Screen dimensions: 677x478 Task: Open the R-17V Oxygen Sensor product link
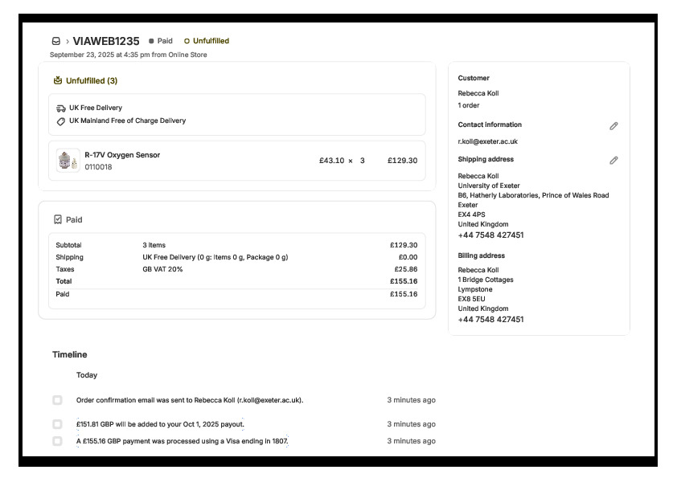(x=122, y=155)
